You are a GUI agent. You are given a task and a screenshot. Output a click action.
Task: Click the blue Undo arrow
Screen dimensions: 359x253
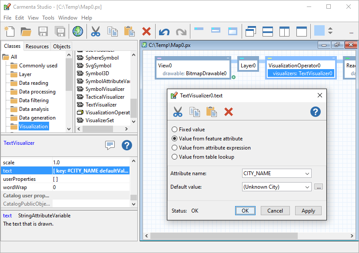[164, 32]
